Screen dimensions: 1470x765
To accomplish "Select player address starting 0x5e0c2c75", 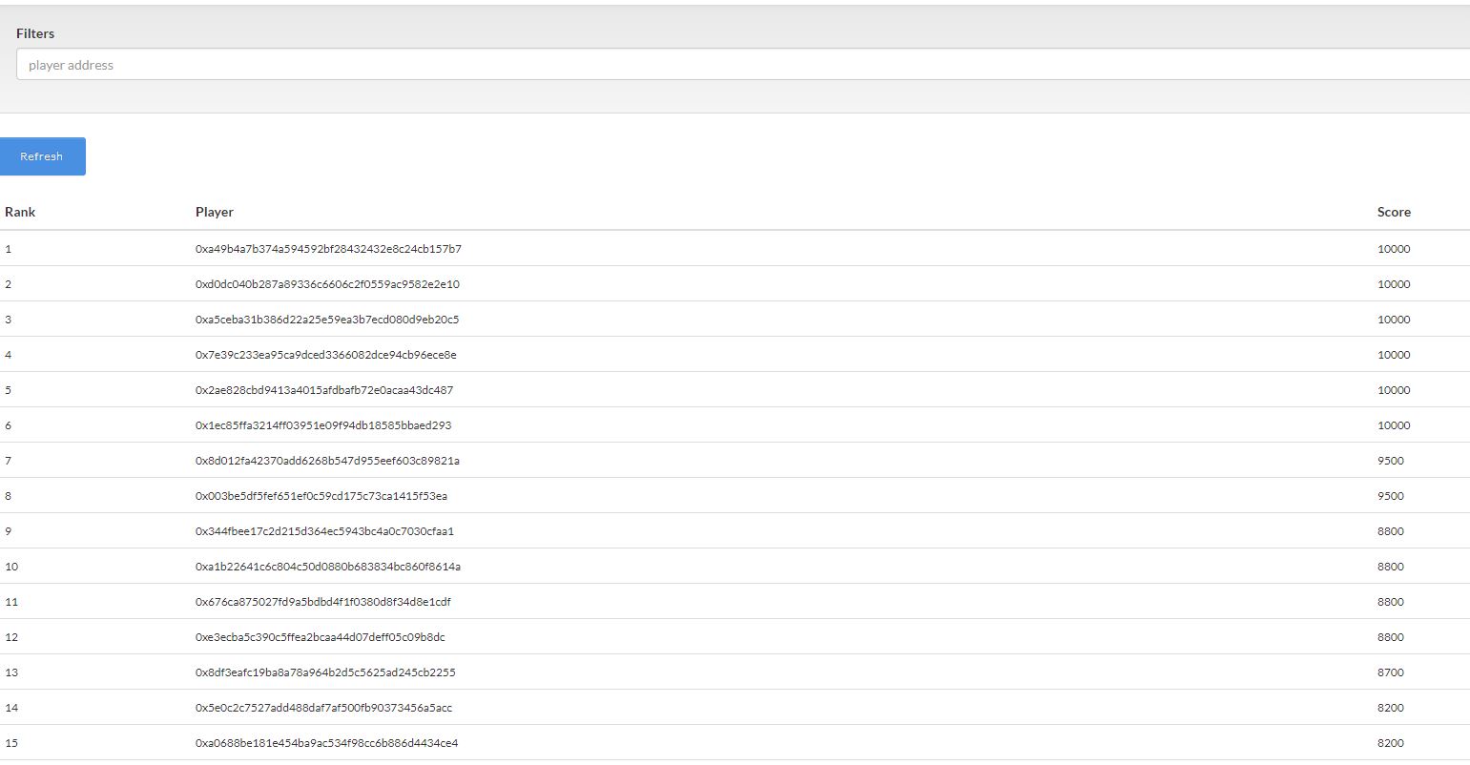I will click(x=323, y=708).
